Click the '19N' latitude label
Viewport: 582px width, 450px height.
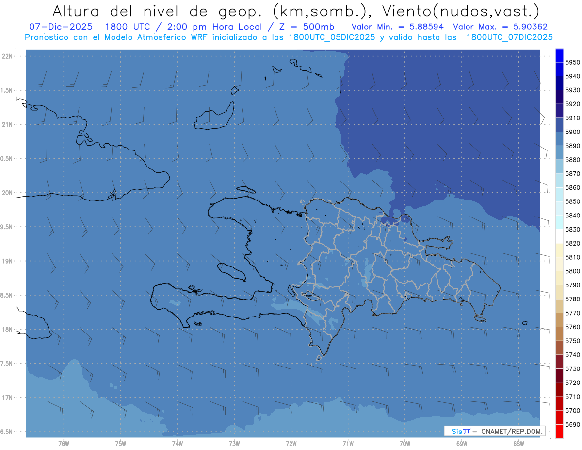(8, 261)
